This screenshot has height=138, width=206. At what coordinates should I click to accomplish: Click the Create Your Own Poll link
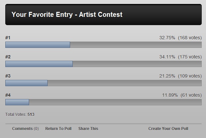pos(168,129)
